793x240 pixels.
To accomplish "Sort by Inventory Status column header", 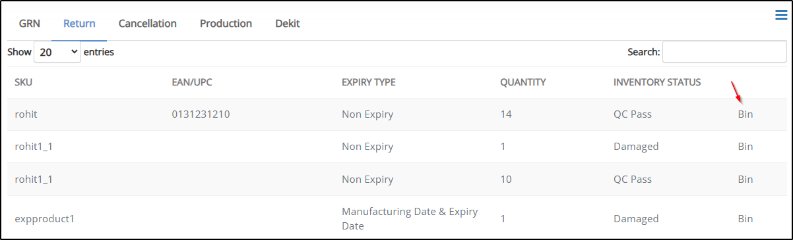I will [657, 82].
